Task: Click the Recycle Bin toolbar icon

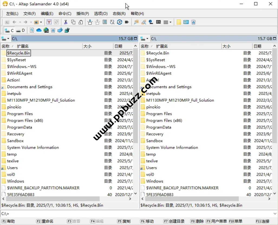Action: pos(194,22)
